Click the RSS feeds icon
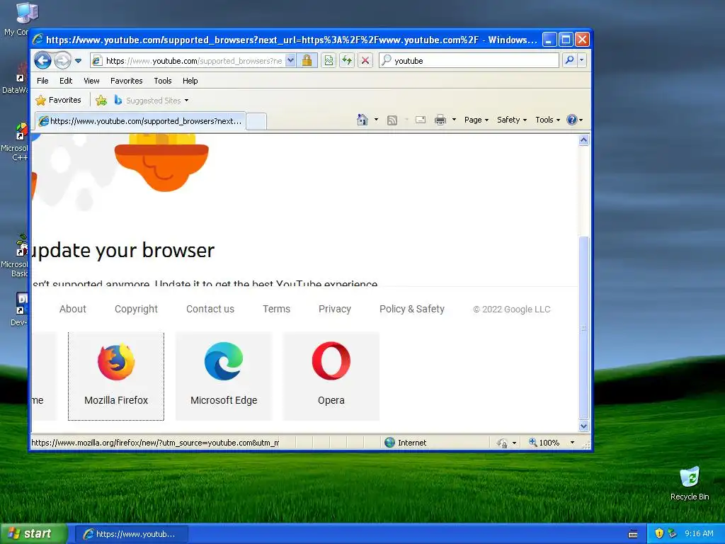 392,120
